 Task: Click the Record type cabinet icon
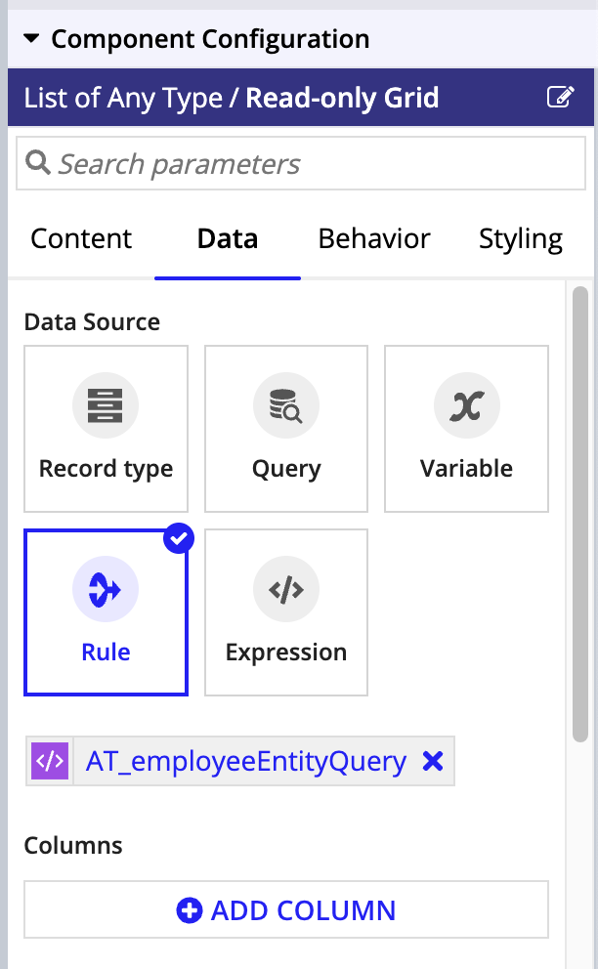tap(106, 405)
